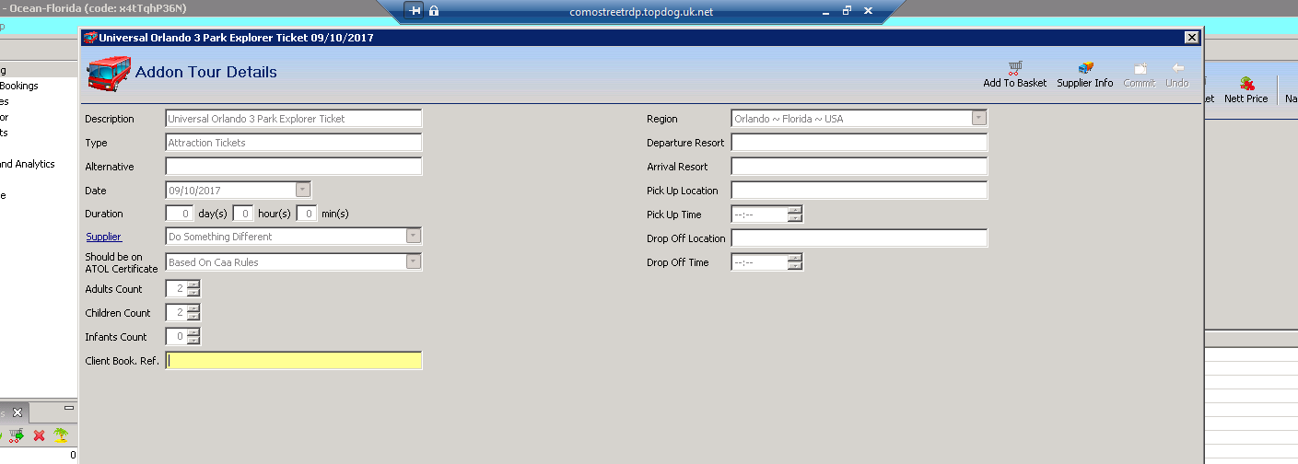Close the tab with white X in bottom-left panel
The width and height of the screenshot is (1298, 464).
click(17, 412)
